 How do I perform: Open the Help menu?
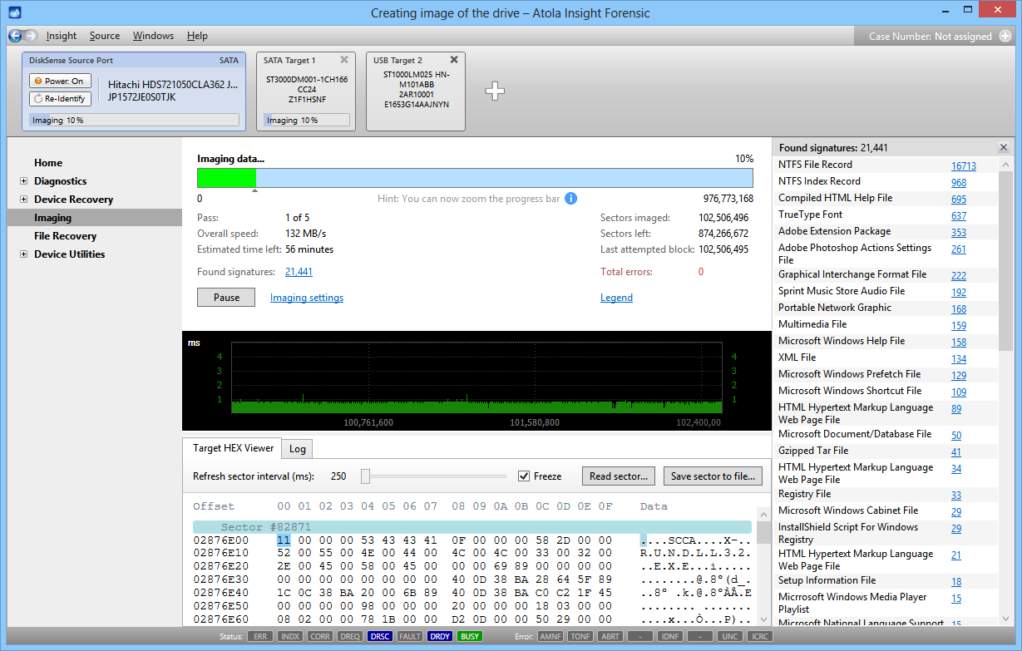[197, 36]
